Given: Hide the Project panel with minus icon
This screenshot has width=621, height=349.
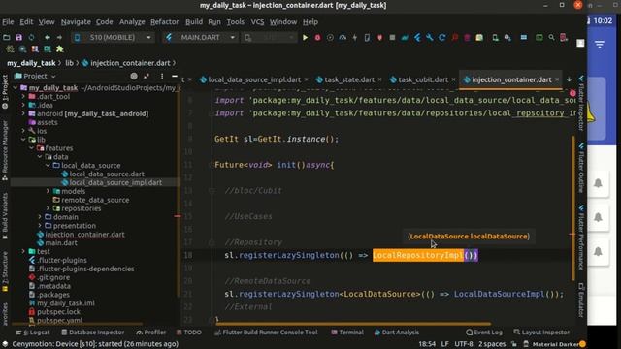Looking at the screenshot, I should (x=175, y=76).
